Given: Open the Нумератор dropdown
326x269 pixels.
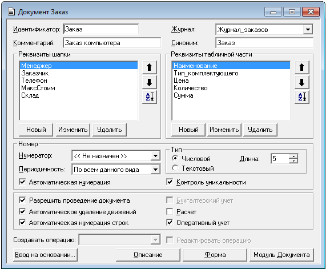Looking at the screenshot, I should (155, 155).
